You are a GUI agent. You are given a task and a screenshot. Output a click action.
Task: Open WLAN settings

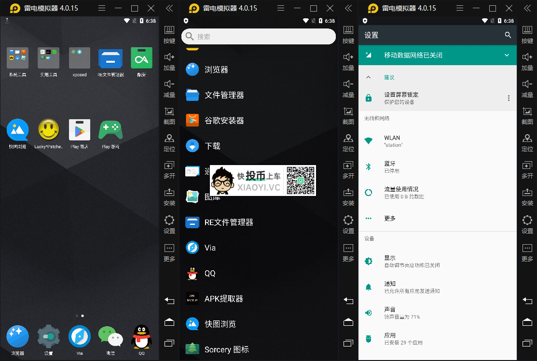437,141
